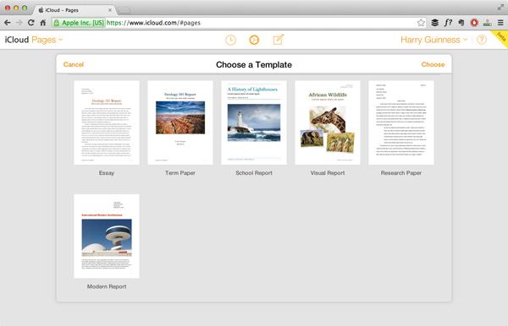Click the Apple Inc. [US] security badge

(79, 23)
